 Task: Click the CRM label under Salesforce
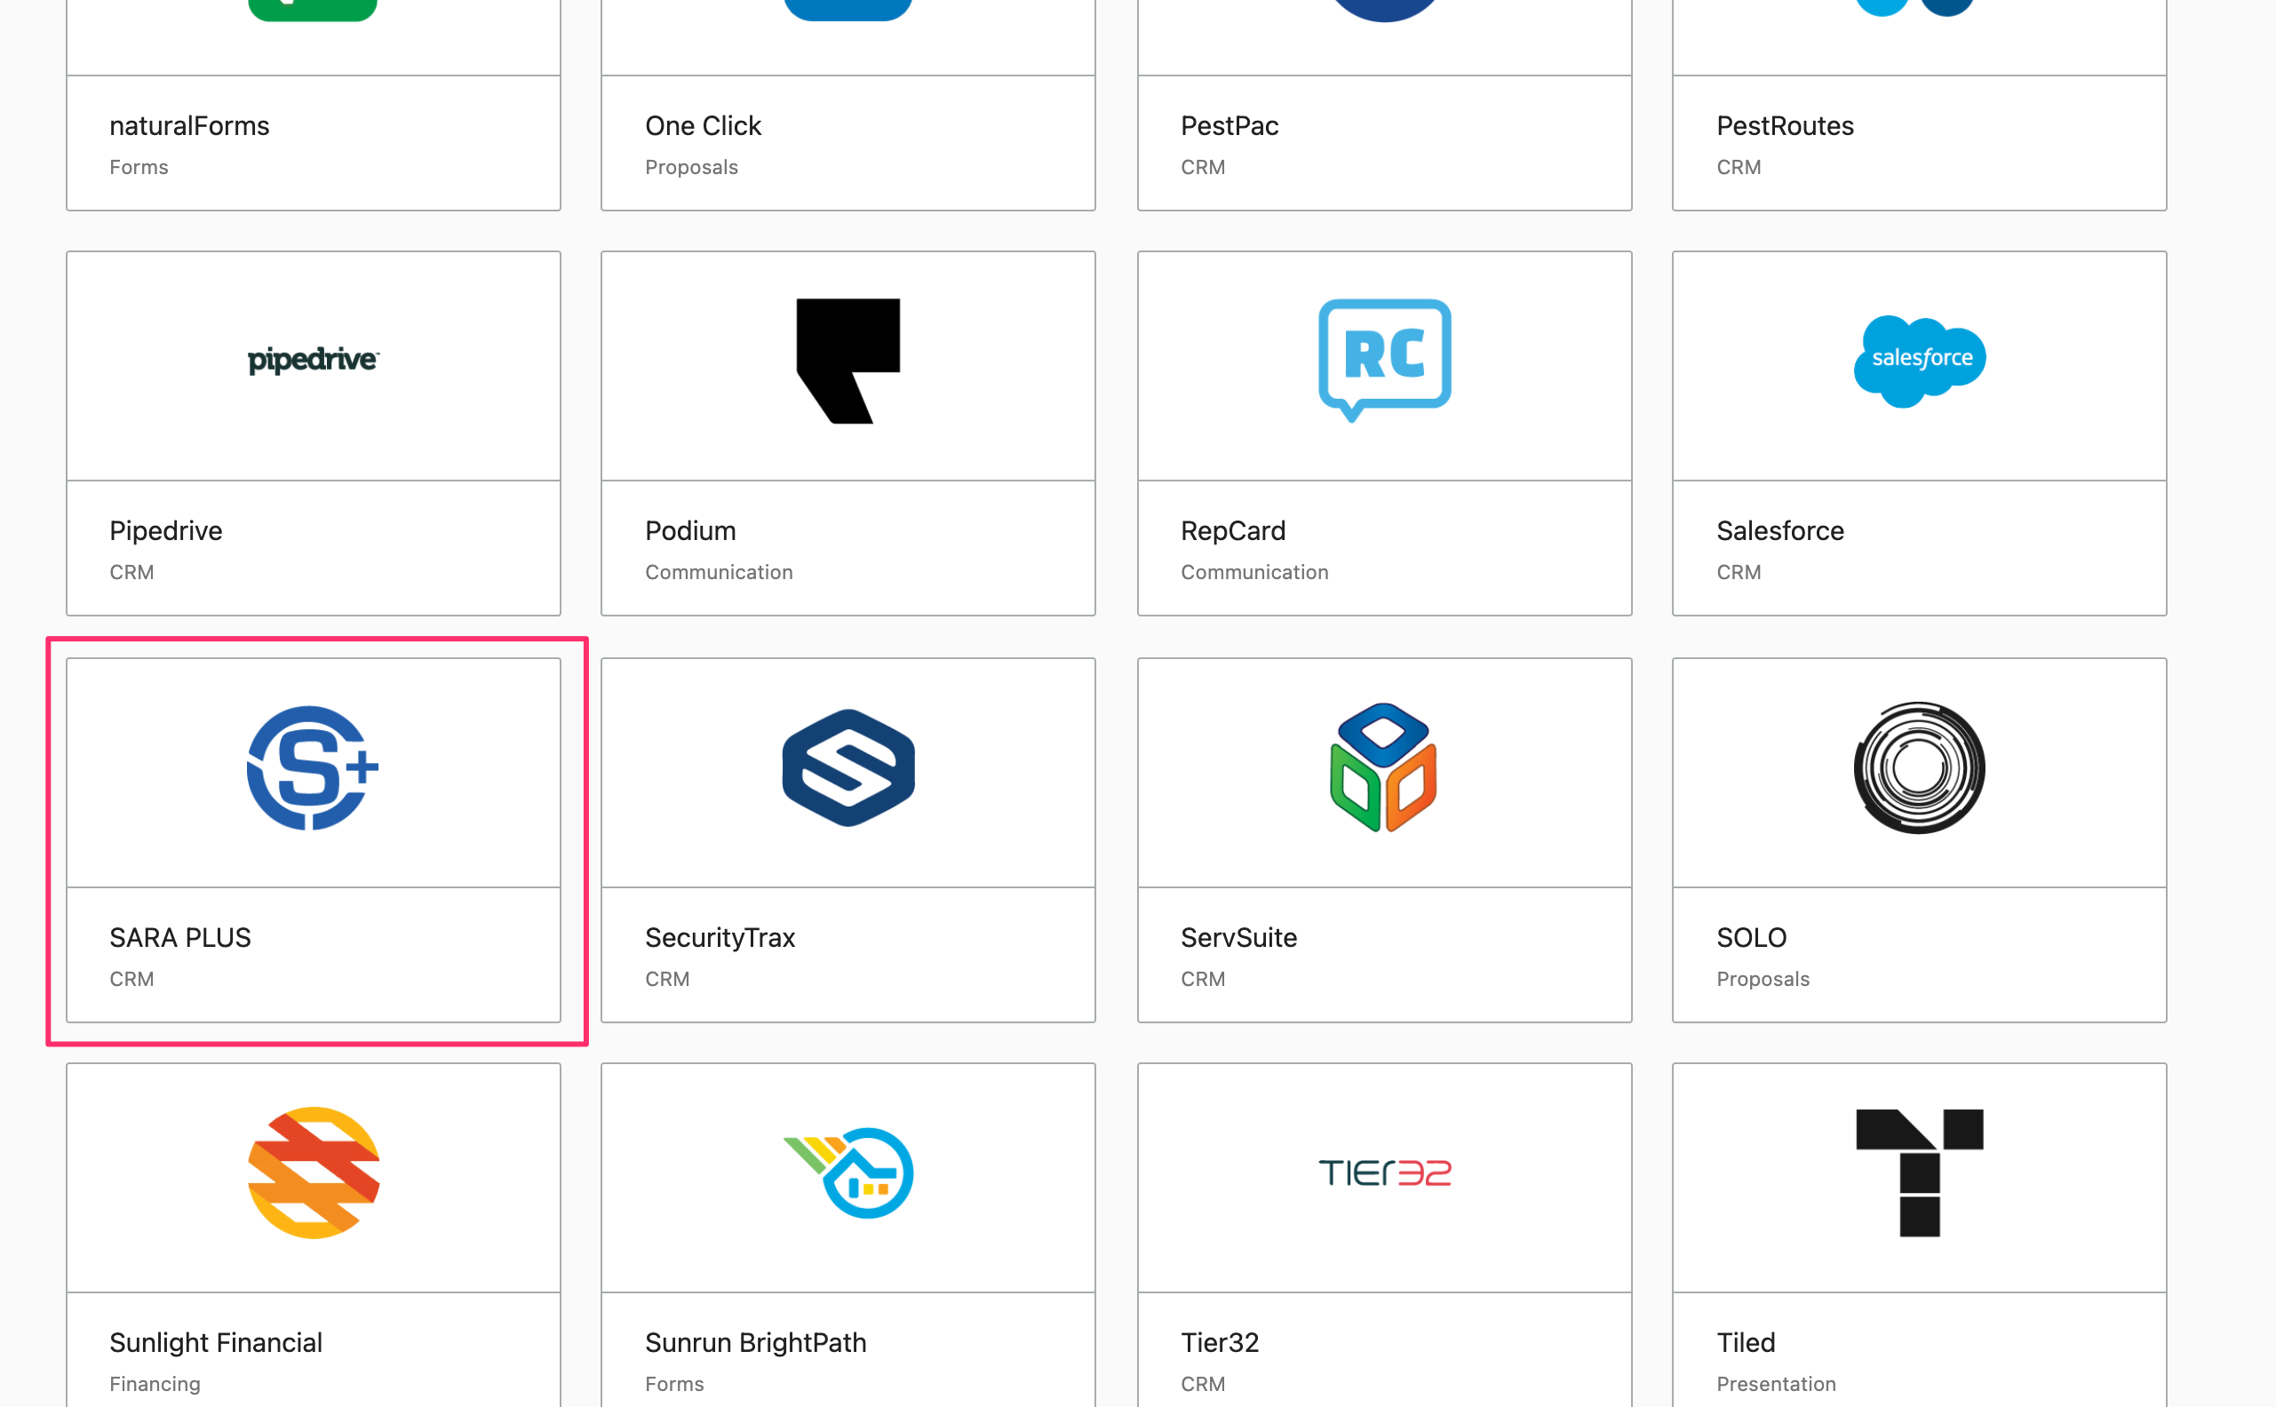(x=1739, y=572)
